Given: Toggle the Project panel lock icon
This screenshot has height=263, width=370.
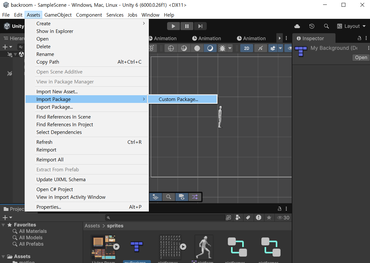Looking at the screenshot, I should (279, 209).
